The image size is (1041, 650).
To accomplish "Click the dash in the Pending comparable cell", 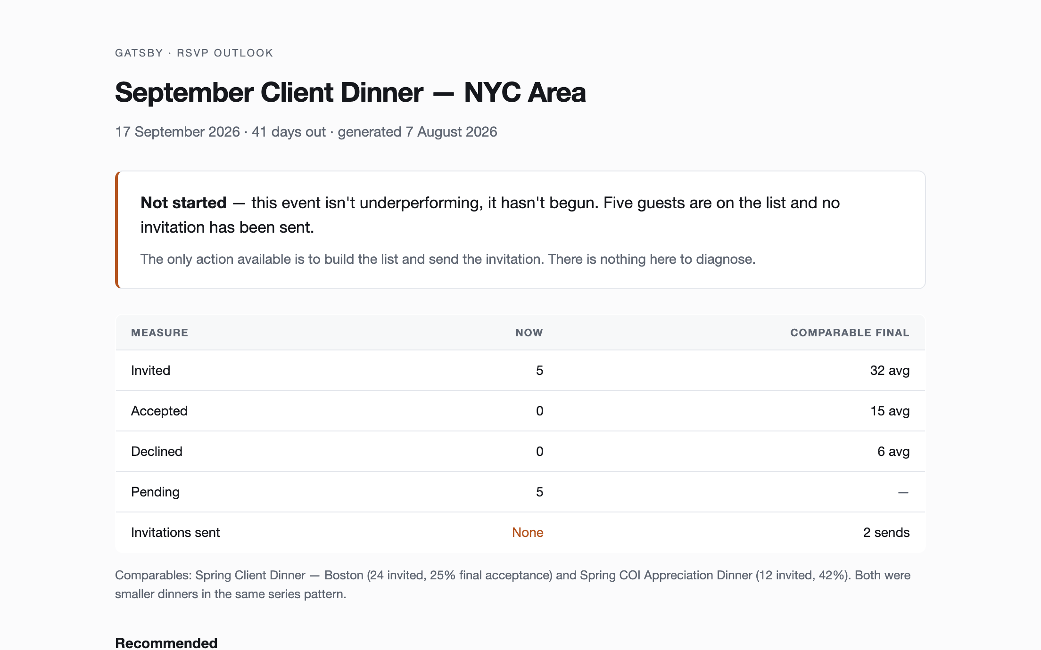I will click(x=903, y=492).
